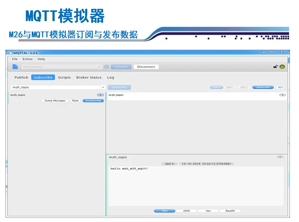
Task: Select the mzh_topic received message row
Action: pos(197,97)
